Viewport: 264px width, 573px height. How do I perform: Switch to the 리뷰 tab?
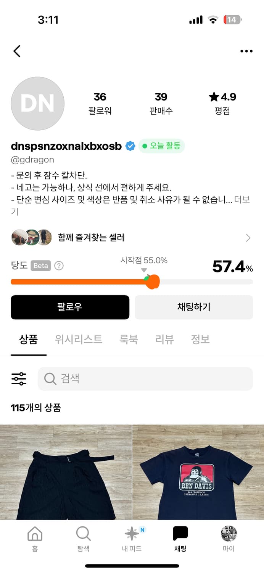[164, 339]
